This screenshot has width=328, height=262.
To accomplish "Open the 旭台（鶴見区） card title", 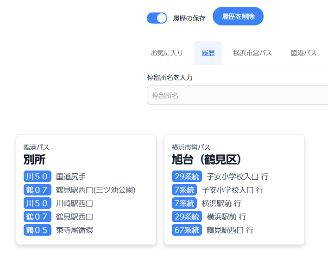I will 207,159.
